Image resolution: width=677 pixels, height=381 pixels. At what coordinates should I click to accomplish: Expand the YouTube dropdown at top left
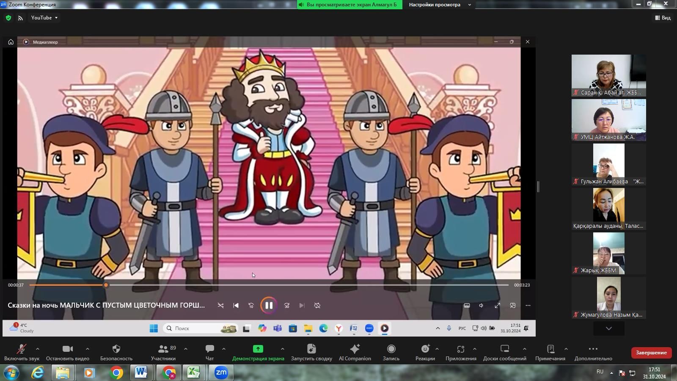44,18
